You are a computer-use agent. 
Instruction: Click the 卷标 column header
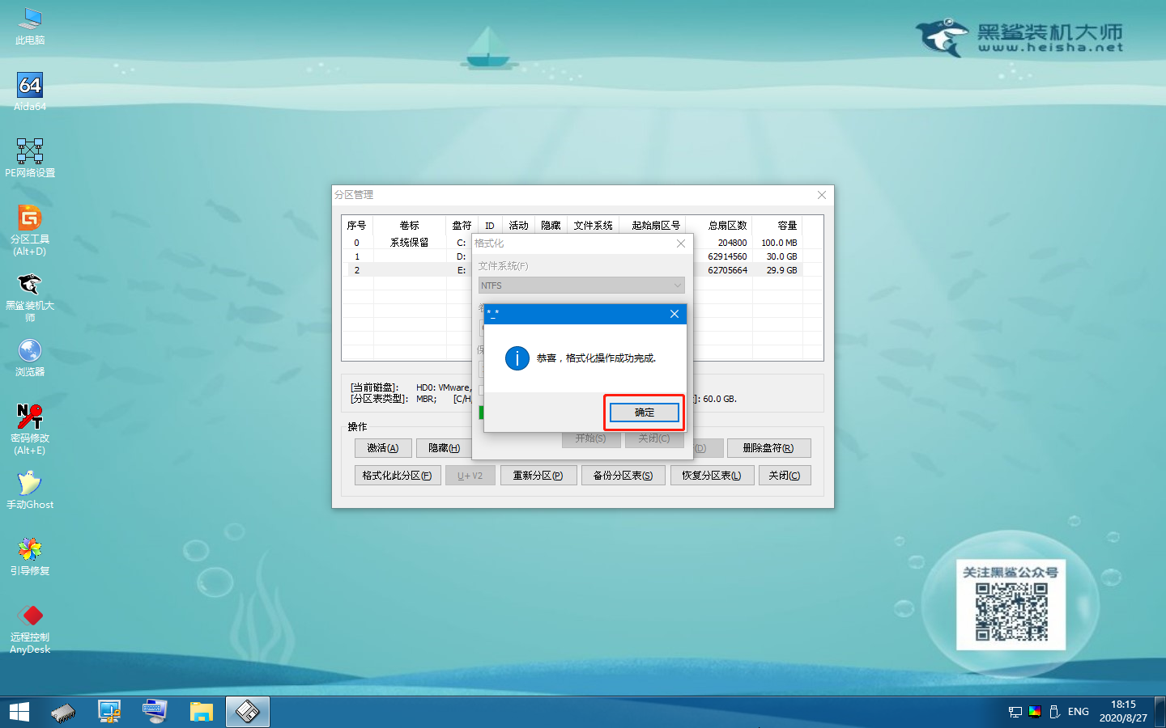click(410, 226)
